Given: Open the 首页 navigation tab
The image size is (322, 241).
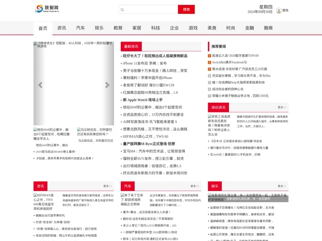Looking at the screenshot, I should 43,28.
